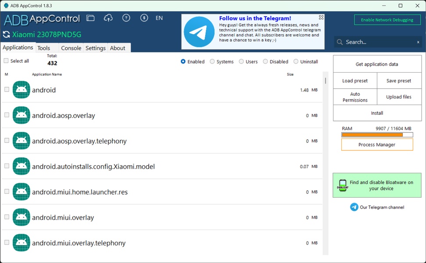Refresh device with the sync arrows icon
The width and height of the screenshot is (426, 263).
pos(6,35)
